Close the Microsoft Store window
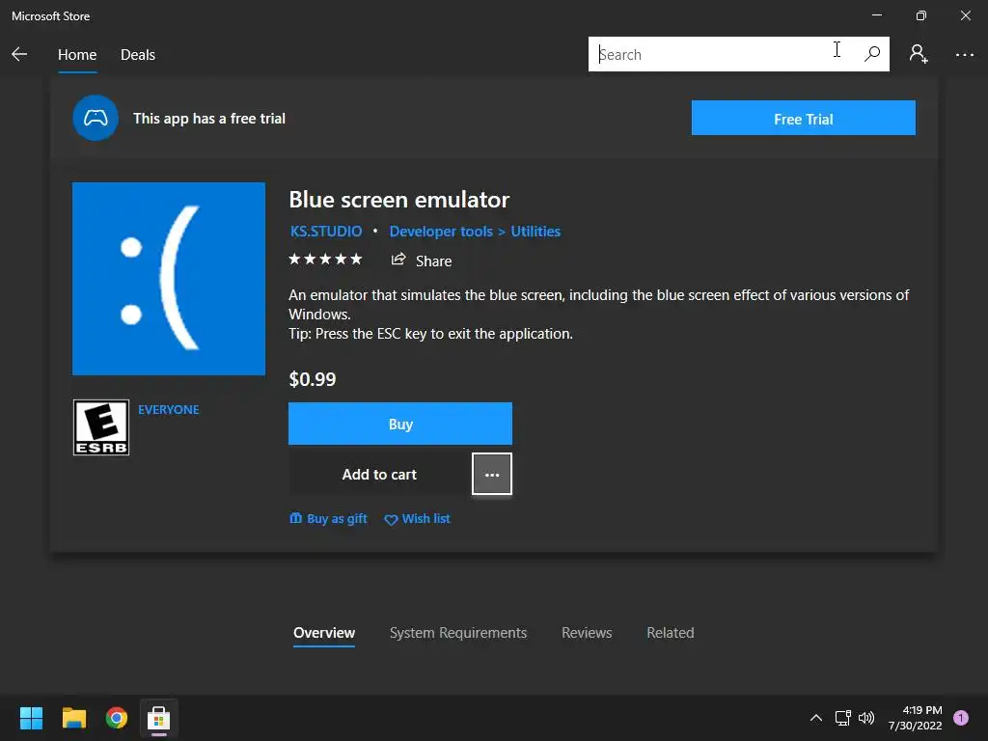This screenshot has width=988, height=741. [965, 15]
